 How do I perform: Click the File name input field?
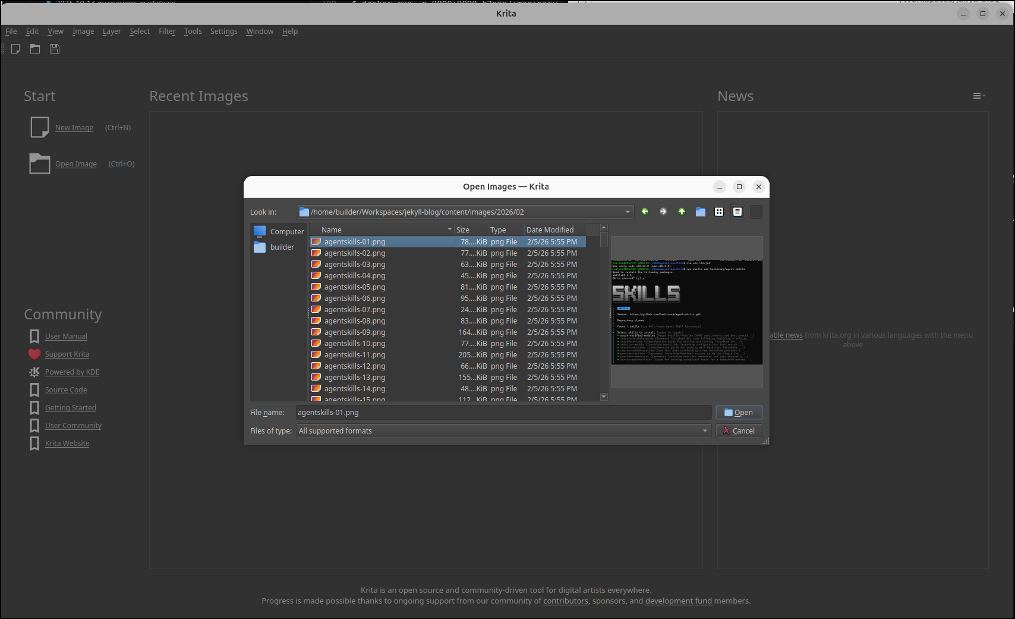click(x=503, y=413)
